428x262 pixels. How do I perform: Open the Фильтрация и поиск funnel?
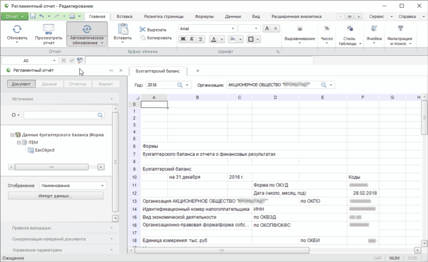pos(400,29)
